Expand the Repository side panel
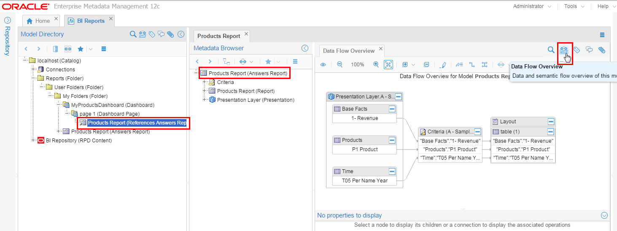 tap(7, 20)
